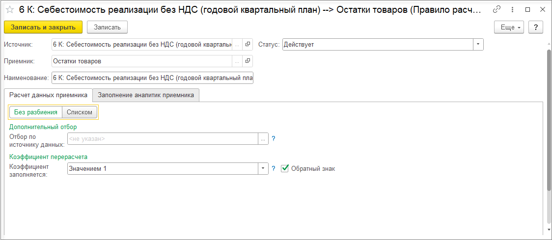Viewport: 552px width, 240px height.
Task: Show help hint beside Отбор по источнику данных
Action: 274,139
